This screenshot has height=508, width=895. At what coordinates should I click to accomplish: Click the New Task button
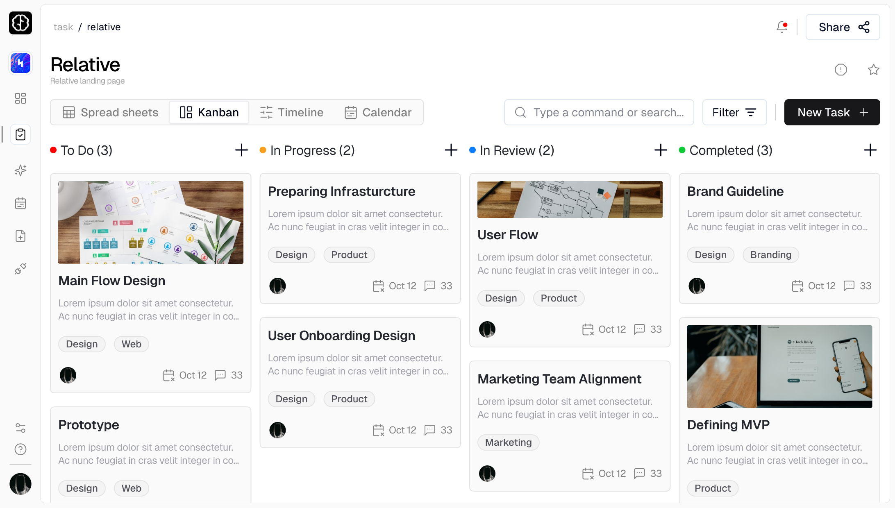[832, 112]
